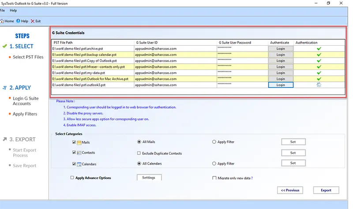
Task: Click Set button for Contacts
Action: click(x=293, y=153)
